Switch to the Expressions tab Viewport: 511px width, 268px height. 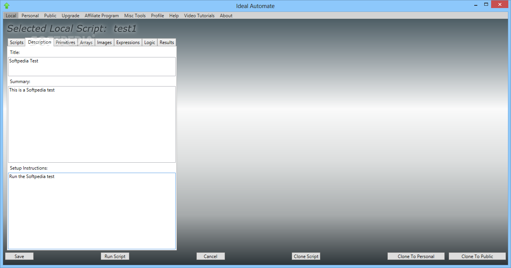pyautogui.click(x=128, y=42)
